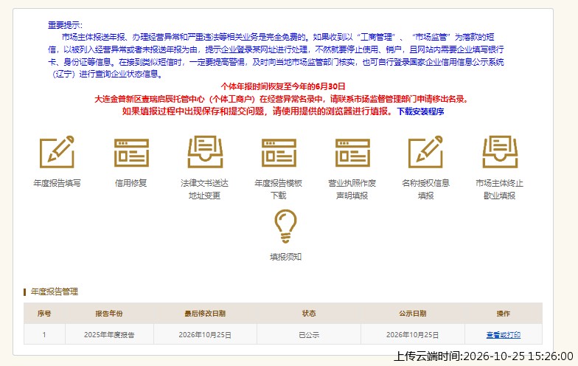This screenshot has height=366, width=578.
Task: Click the 填报须知 label text
Action: tap(286, 257)
